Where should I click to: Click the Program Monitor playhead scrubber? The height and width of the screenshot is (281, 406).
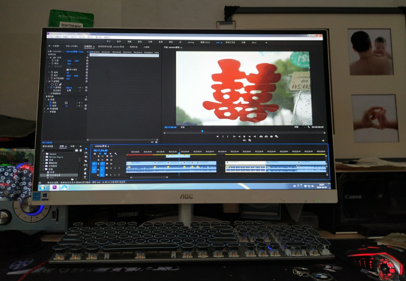203,131
